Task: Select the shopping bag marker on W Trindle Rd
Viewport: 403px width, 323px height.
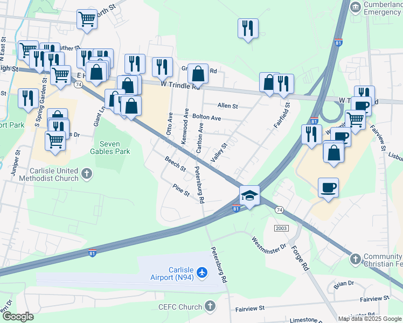Action: coord(198,74)
